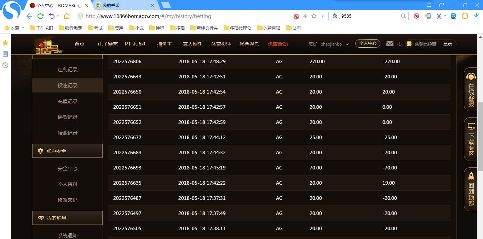
Task: Click the lightning speed-mode icon
Action: (305, 16)
